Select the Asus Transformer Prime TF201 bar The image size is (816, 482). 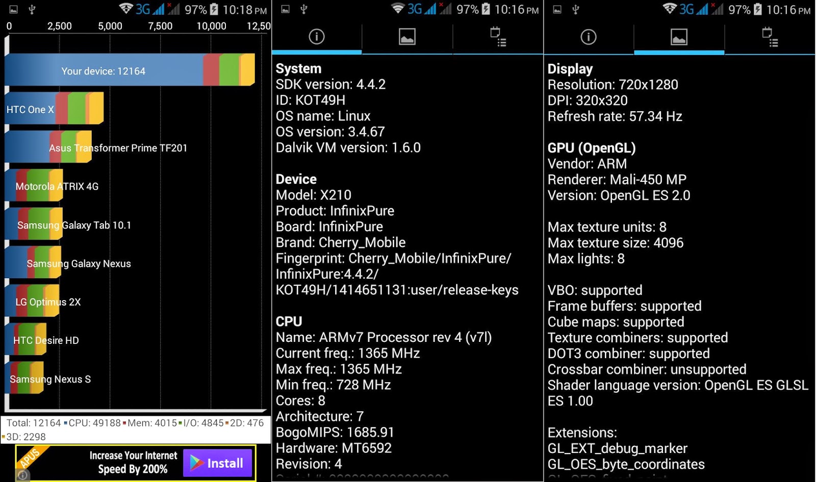click(48, 147)
